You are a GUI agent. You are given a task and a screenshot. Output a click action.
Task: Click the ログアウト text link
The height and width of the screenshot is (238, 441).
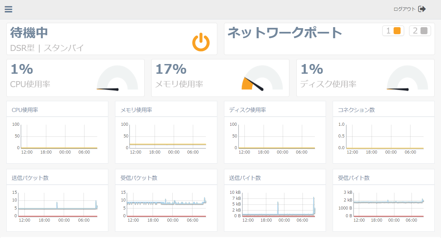click(x=404, y=9)
